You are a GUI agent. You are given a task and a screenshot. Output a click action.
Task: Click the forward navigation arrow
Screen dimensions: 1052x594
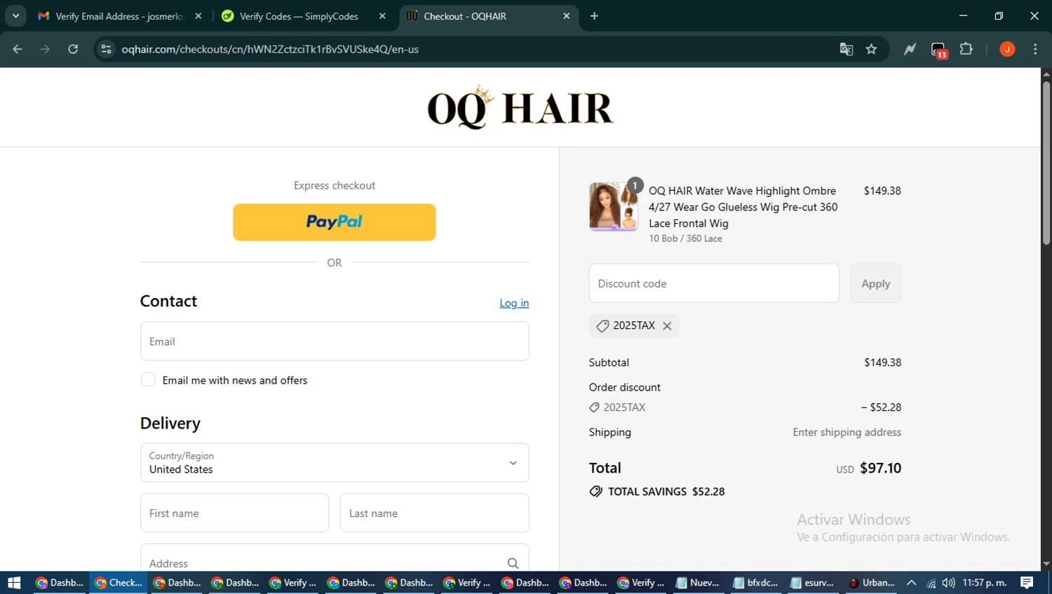tap(45, 49)
